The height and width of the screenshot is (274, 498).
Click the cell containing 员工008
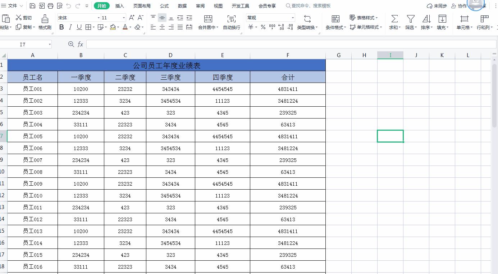tap(32, 172)
